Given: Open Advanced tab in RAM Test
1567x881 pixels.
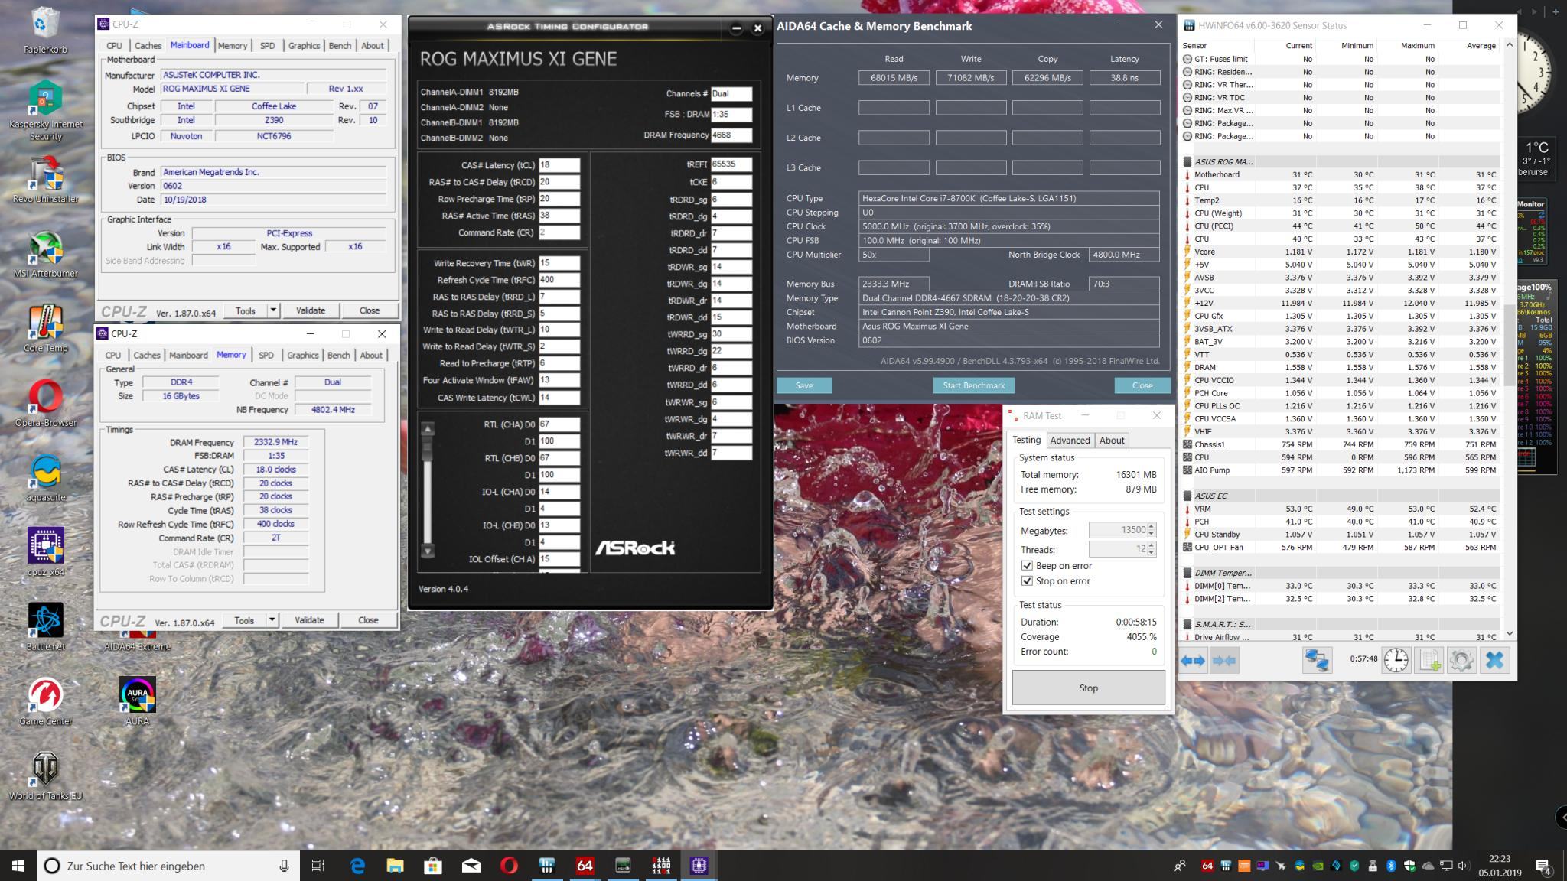Looking at the screenshot, I should coord(1070,440).
